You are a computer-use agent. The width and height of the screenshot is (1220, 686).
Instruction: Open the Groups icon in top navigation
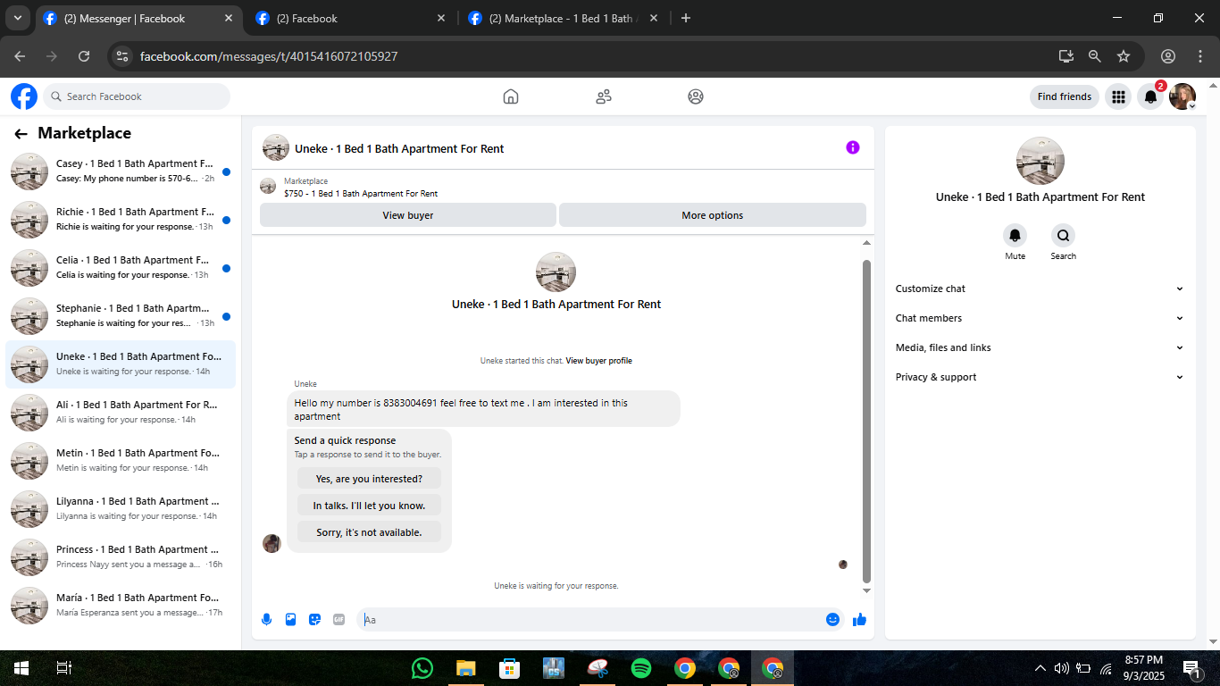click(696, 96)
